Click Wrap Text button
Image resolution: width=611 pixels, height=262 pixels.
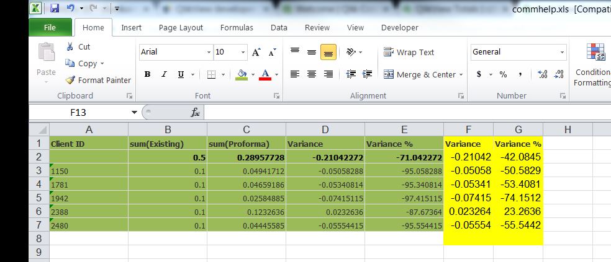[409, 52]
